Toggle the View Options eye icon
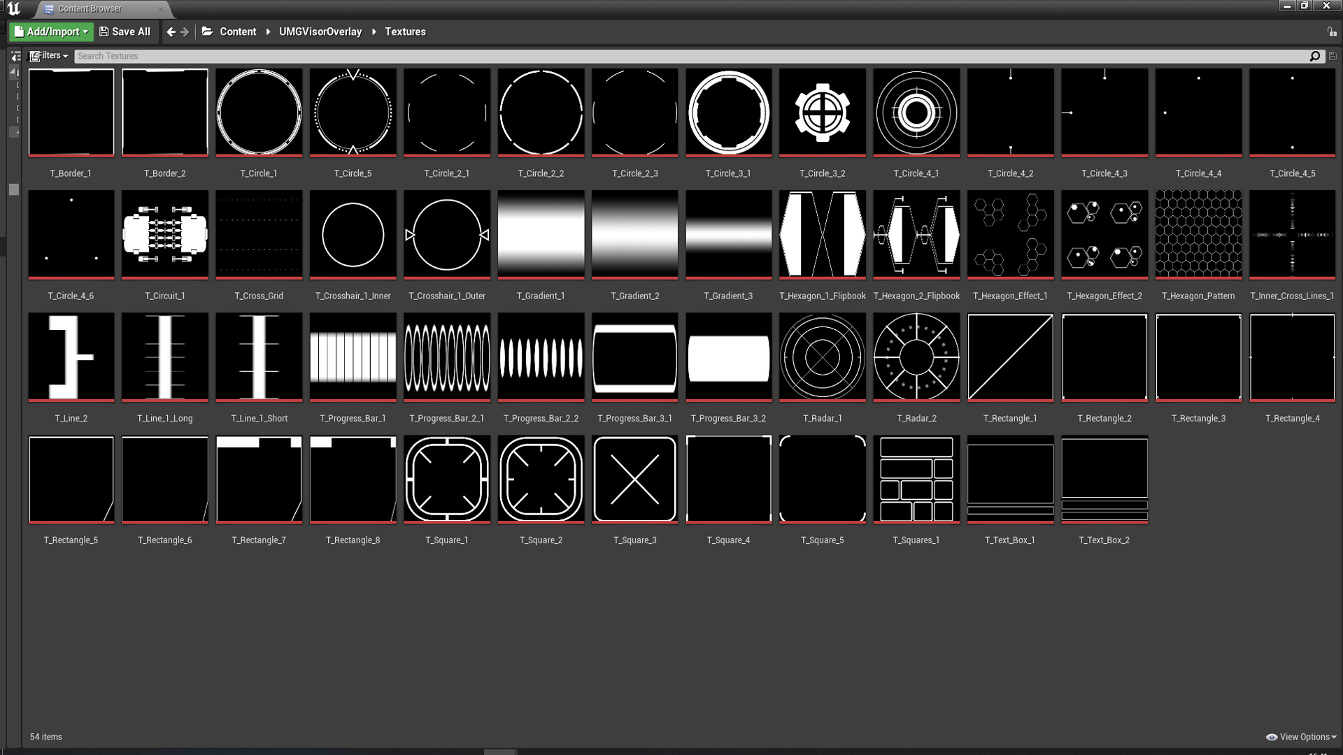The height and width of the screenshot is (755, 1343). (1273, 737)
